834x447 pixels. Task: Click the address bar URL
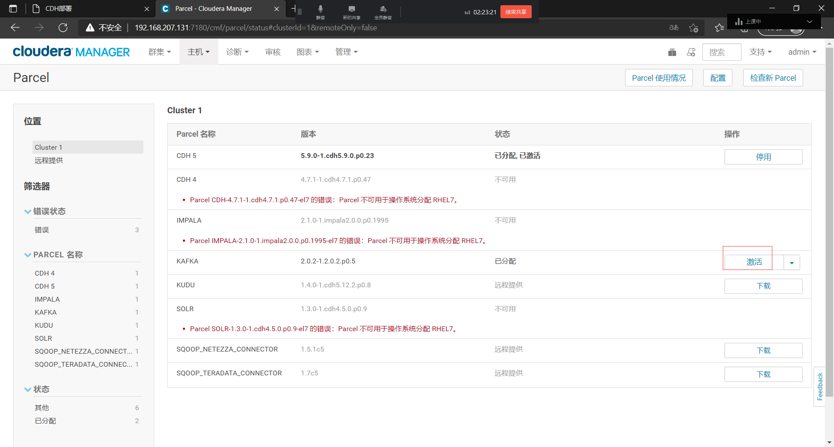click(x=256, y=28)
